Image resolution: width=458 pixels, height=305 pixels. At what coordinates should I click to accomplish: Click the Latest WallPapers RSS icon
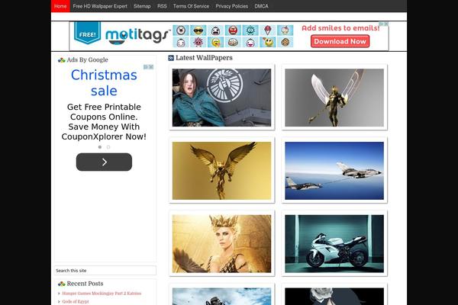tap(171, 58)
